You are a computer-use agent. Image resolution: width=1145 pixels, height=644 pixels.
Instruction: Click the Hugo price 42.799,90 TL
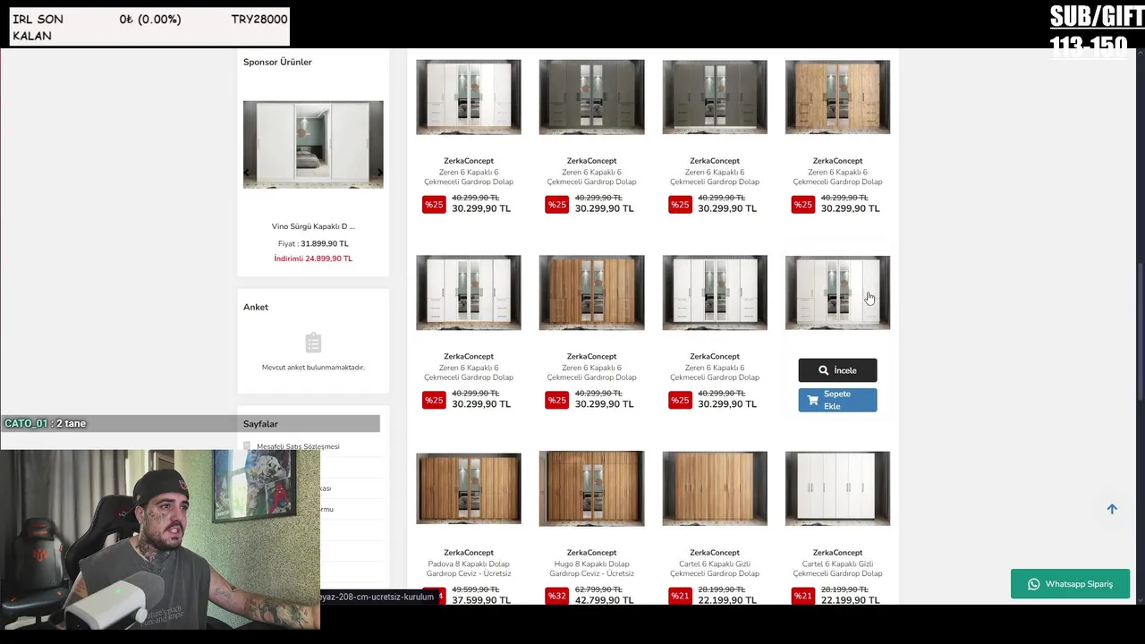point(604,600)
